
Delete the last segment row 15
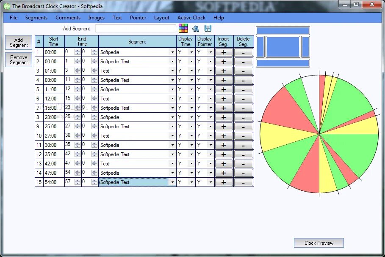tap(244, 182)
